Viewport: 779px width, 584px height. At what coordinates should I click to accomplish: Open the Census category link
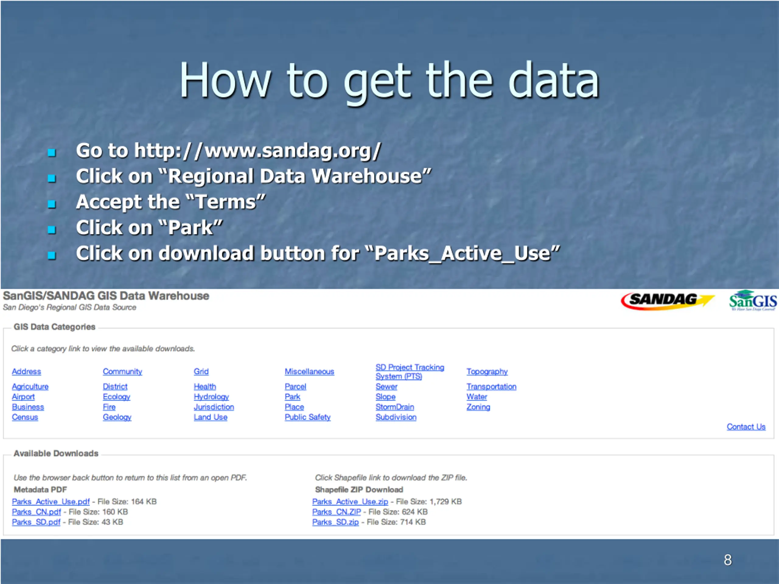[25, 417]
